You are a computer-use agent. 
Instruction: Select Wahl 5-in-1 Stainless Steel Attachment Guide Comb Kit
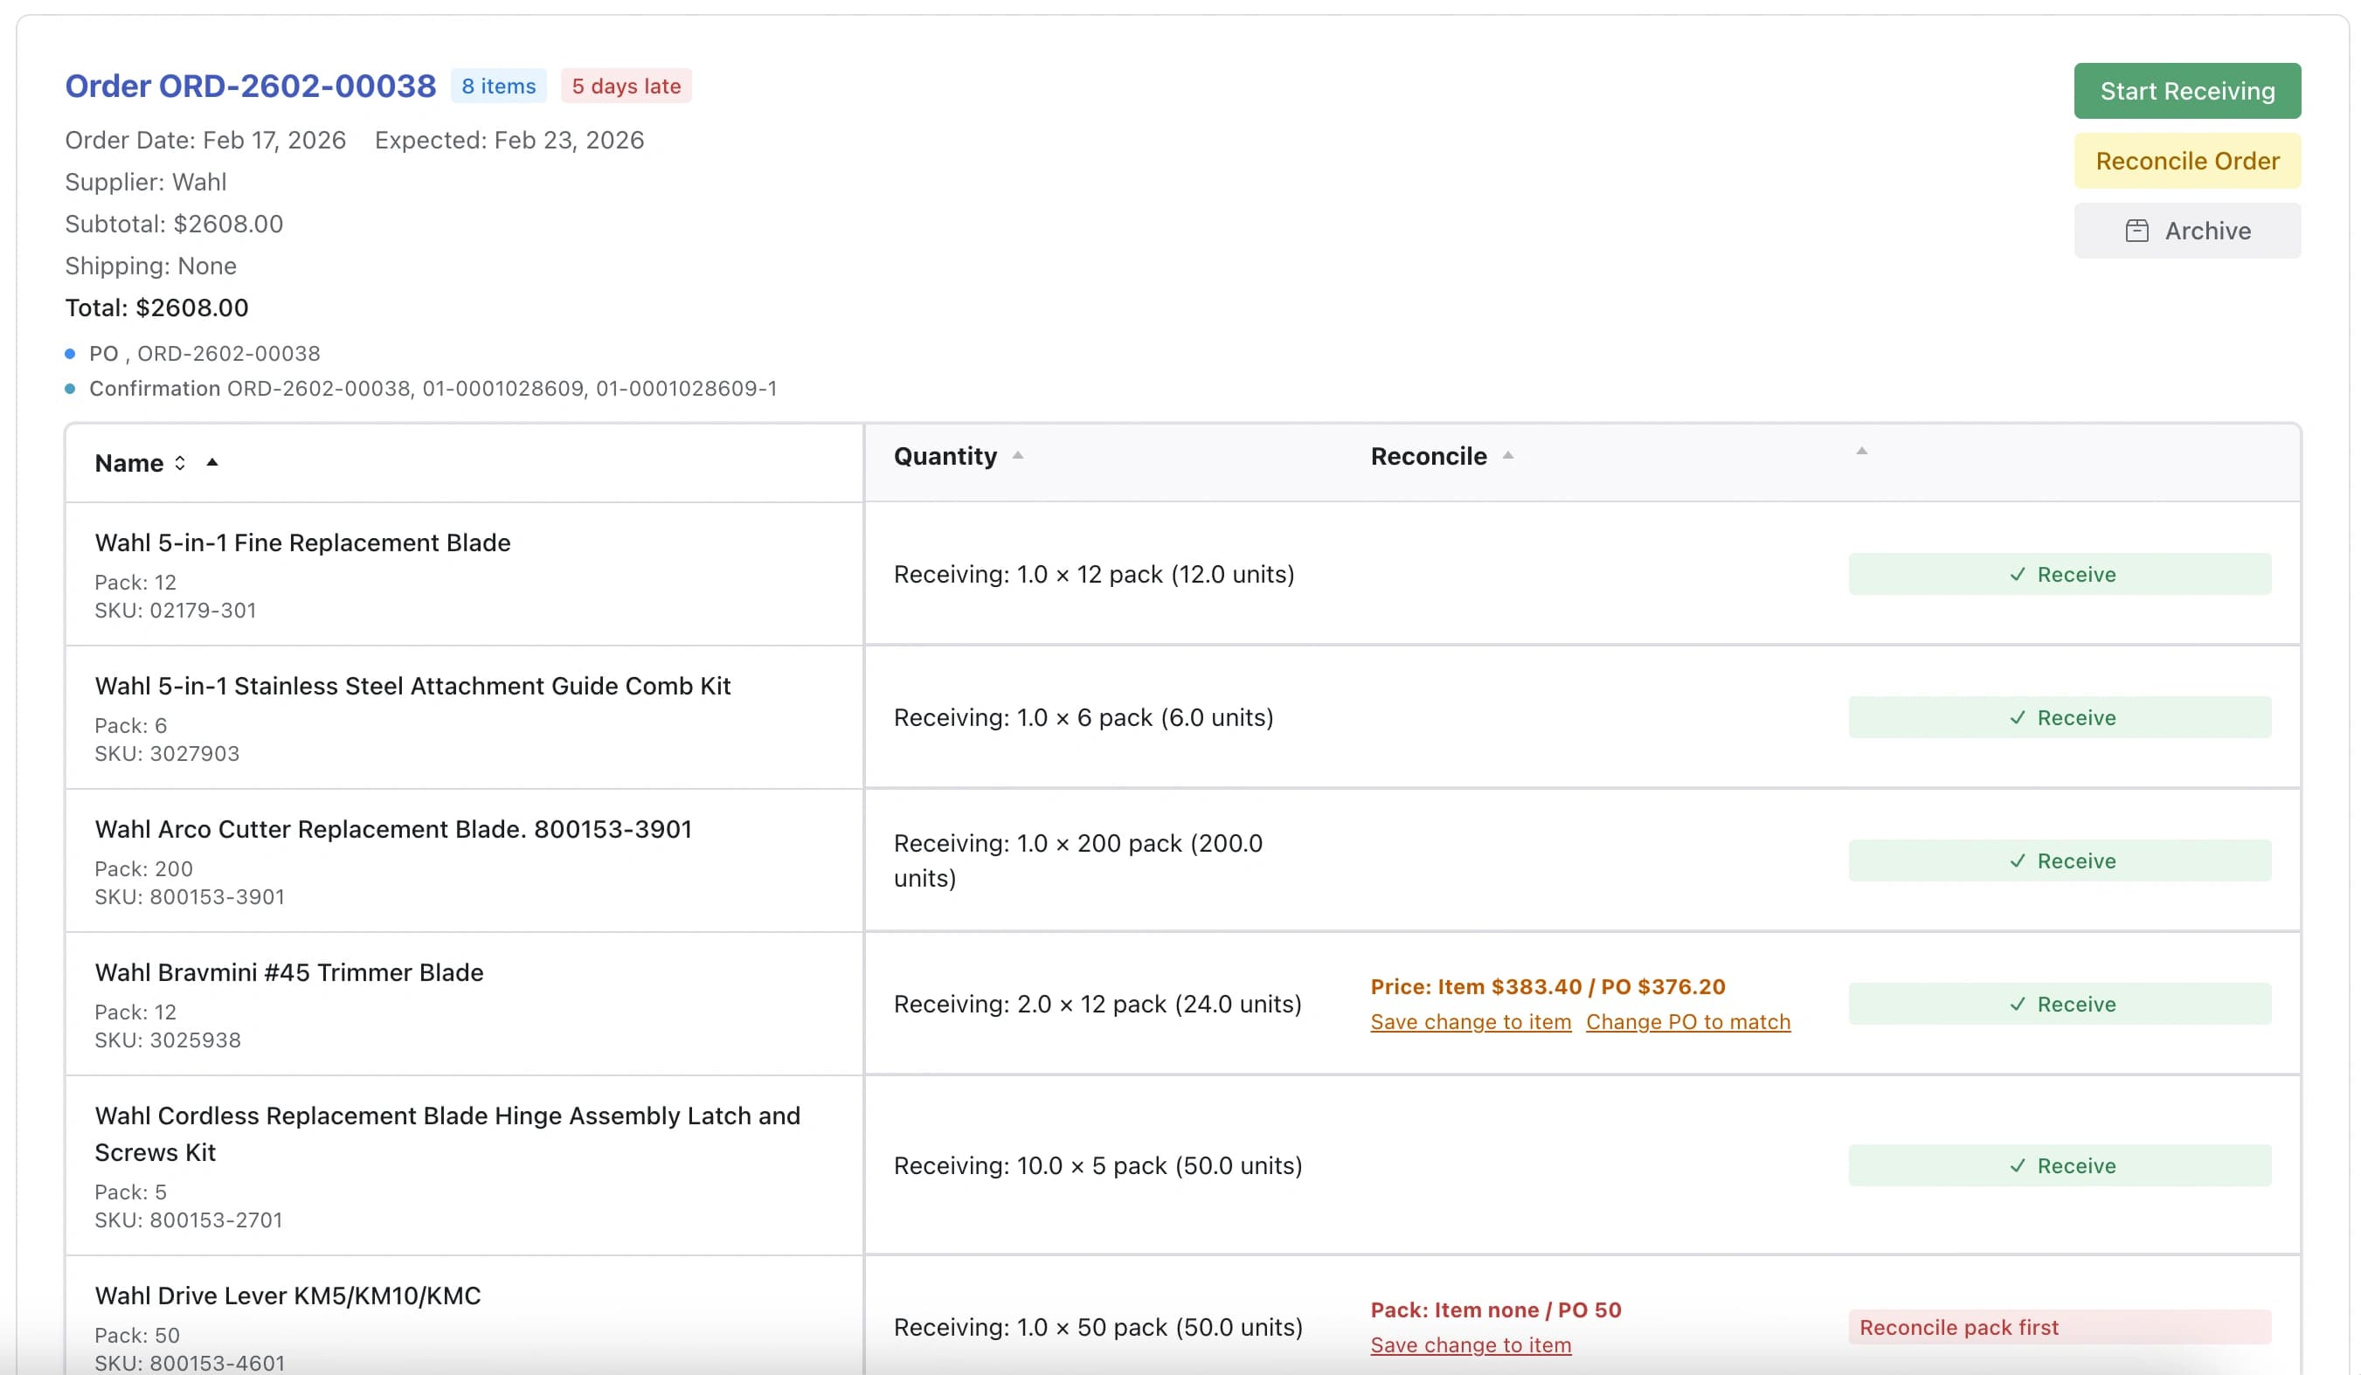point(412,686)
